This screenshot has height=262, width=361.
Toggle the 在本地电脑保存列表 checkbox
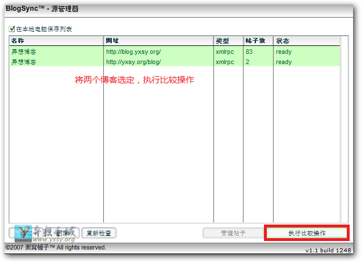pyautogui.click(x=12, y=29)
